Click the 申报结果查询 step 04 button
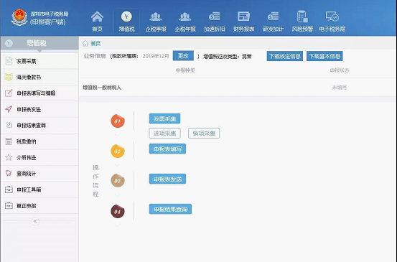Screen dimensions: 397x262 click(x=170, y=209)
